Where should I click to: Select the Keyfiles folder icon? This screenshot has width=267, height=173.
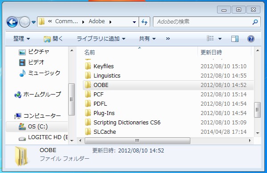tap(88, 66)
